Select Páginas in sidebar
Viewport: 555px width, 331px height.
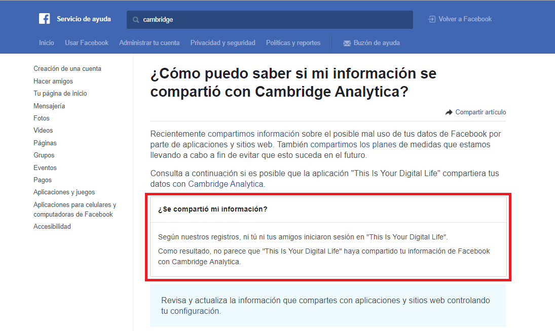[45, 143]
